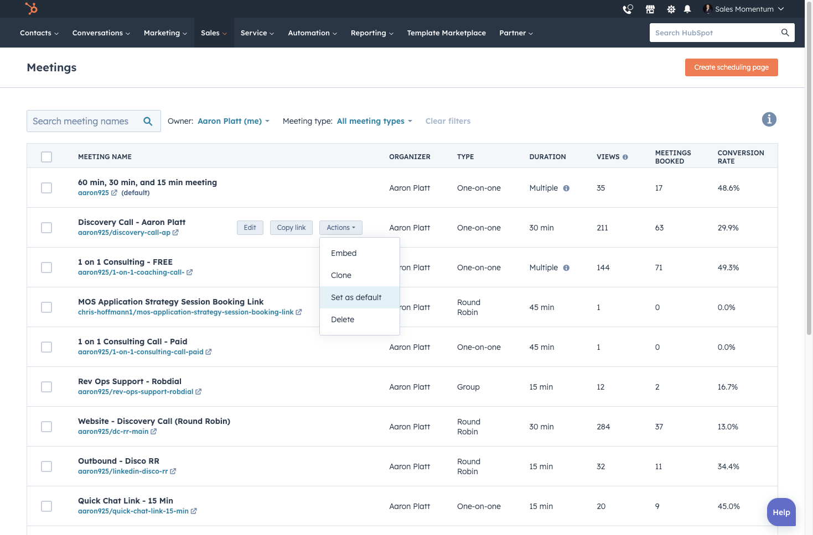Open the calling phone icon
Image resolution: width=813 pixels, height=535 pixels.
(628, 9)
